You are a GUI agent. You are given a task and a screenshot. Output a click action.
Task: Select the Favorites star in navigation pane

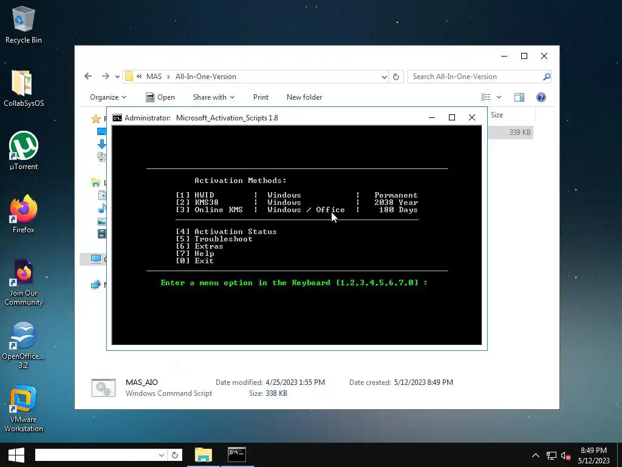[95, 119]
